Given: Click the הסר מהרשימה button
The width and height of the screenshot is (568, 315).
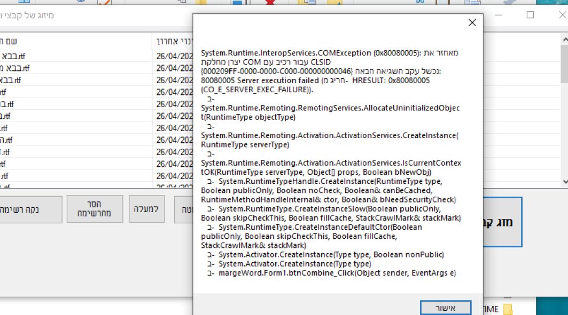Looking at the screenshot, I should point(95,209).
